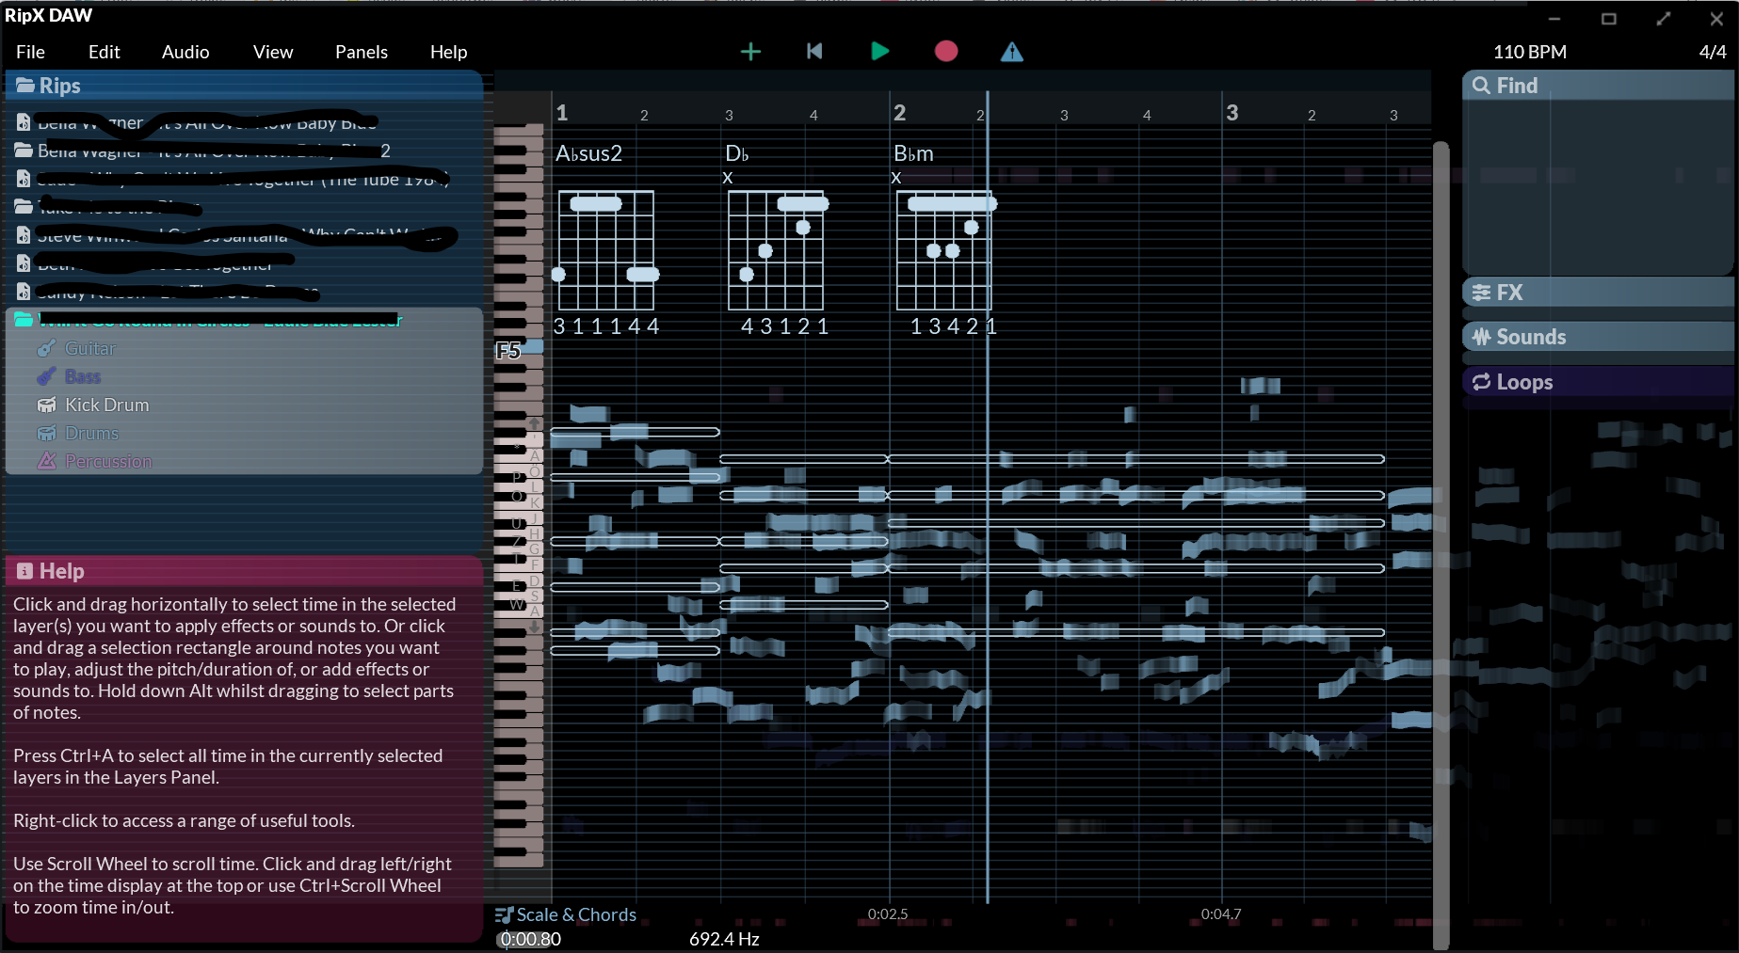This screenshot has width=1739, height=953.
Task: Click the 110 BPM tempo display
Action: coord(1529,53)
